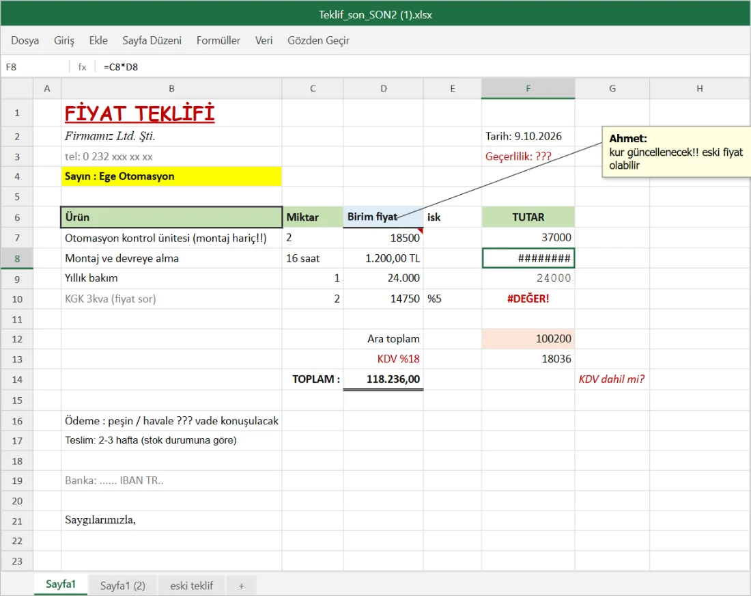The width and height of the screenshot is (751, 596).
Task: Click the 118.236,00 total cell
Action: pos(383,379)
